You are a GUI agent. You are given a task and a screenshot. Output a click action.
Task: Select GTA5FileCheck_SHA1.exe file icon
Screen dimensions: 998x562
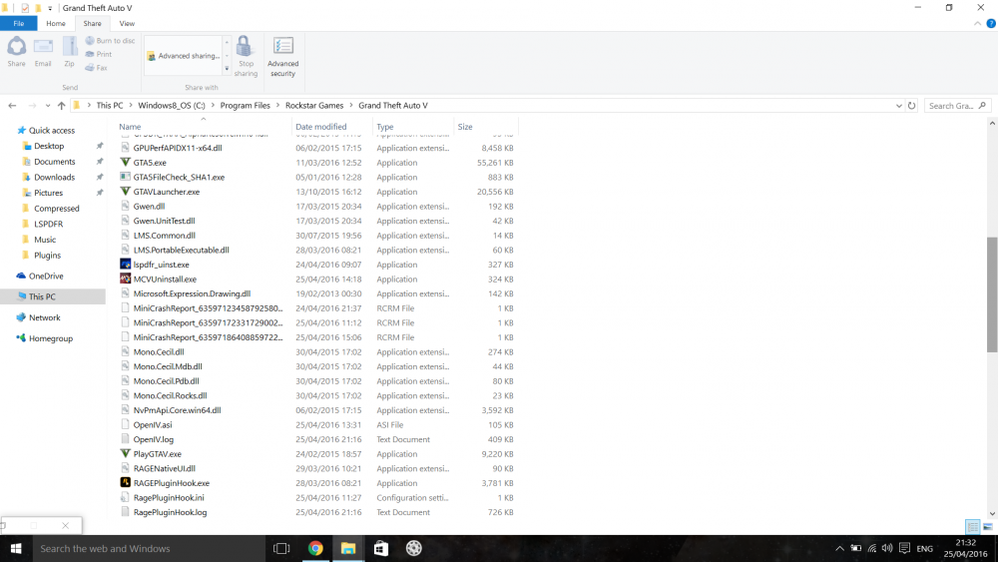click(x=126, y=177)
